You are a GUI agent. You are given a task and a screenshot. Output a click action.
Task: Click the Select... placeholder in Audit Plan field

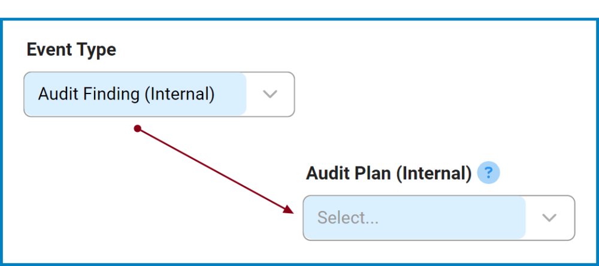point(348,217)
